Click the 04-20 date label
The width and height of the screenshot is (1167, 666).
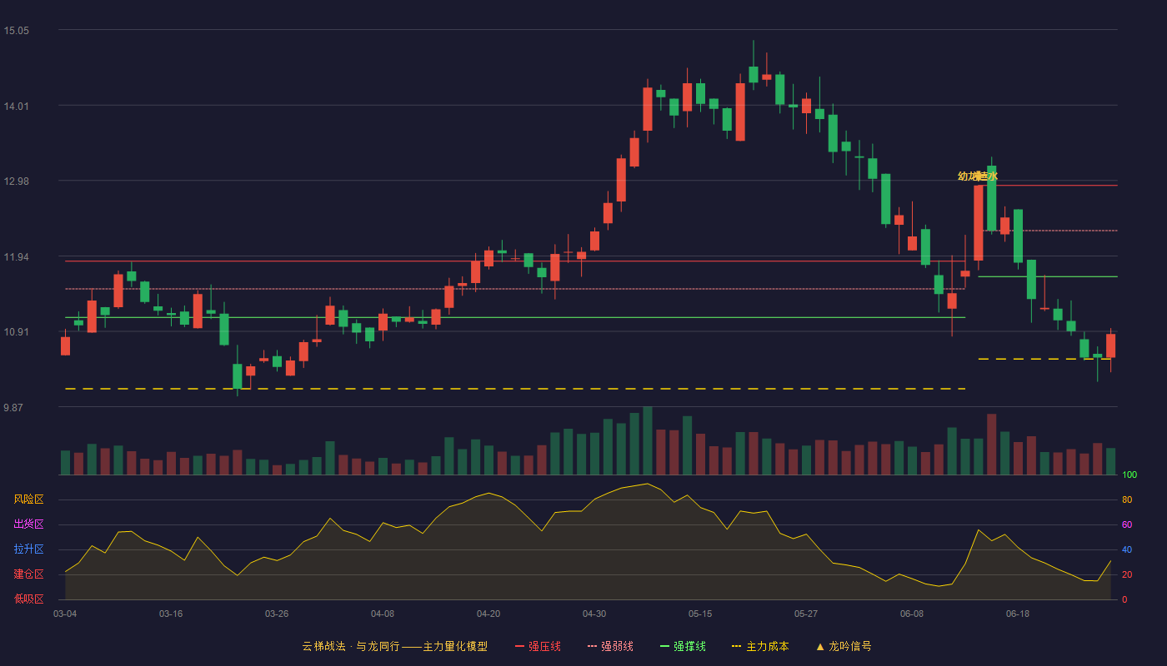pos(488,614)
